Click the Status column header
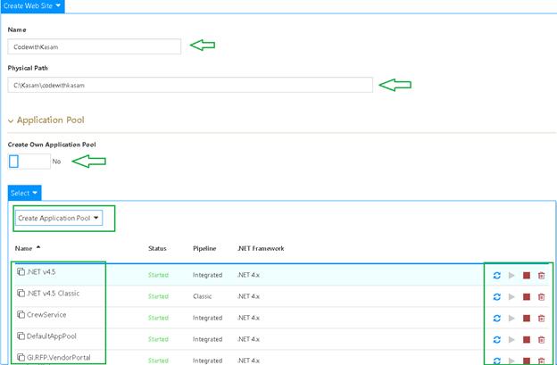This screenshot has width=557, height=365. point(157,248)
